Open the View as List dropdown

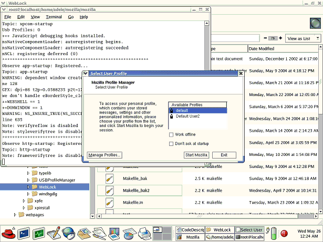[x=303, y=38]
